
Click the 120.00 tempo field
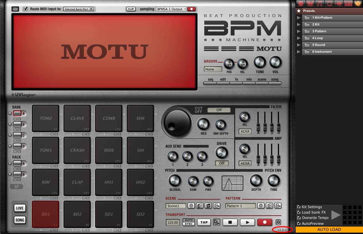pyautogui.click(x=173, y=223)
